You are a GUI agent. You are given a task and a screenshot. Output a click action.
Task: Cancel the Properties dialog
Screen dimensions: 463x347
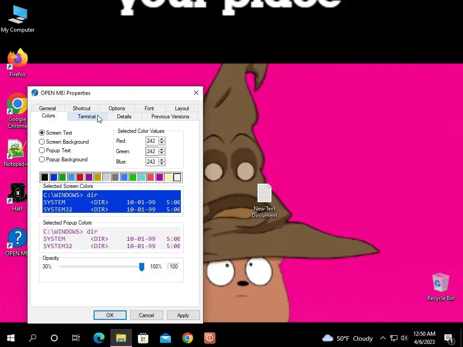pyautogui.click(x=146, y=315)
